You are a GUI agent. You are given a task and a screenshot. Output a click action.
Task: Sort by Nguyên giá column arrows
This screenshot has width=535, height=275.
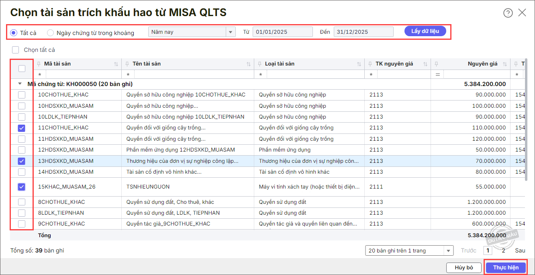[x=505, y=64]
